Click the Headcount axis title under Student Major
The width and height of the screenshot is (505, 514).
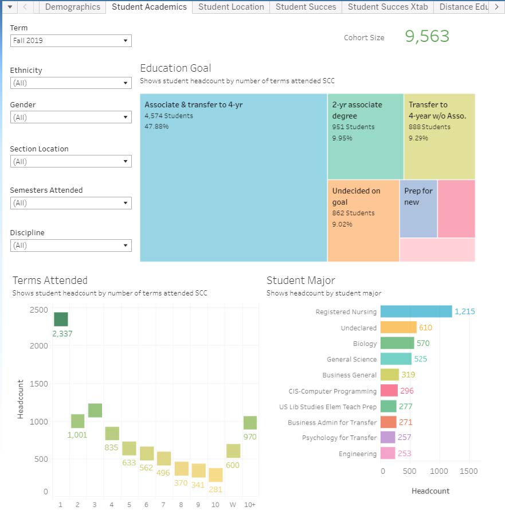430,490
